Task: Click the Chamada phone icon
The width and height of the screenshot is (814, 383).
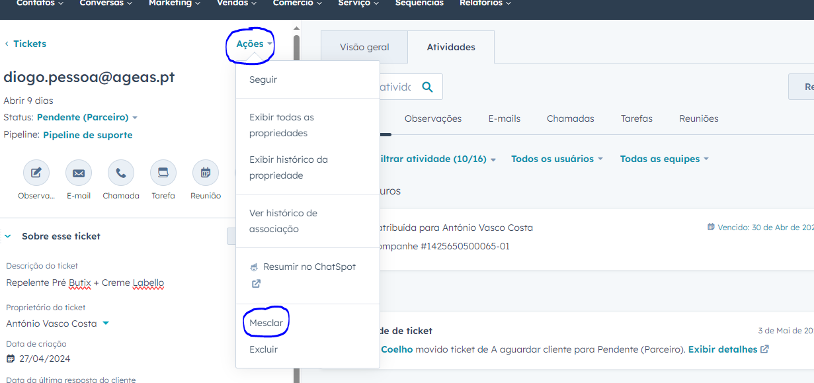Action: (121, 173)
